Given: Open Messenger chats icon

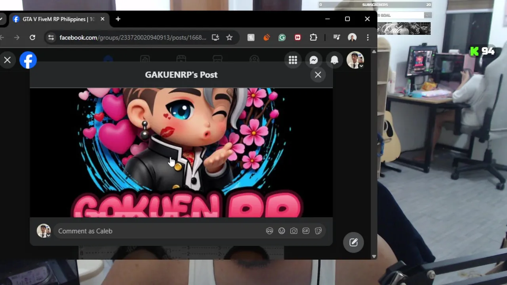Looking at the screenshot, I should pos(313,60).
